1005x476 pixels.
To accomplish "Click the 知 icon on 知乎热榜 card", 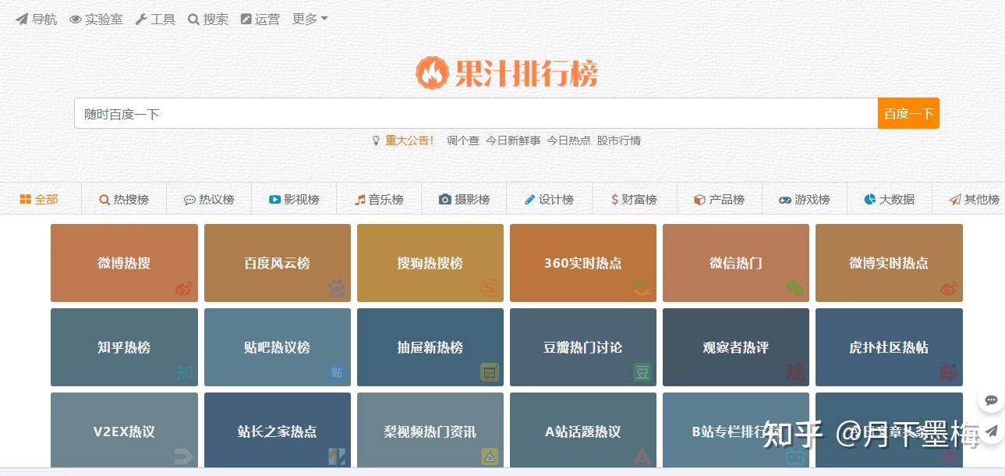I will point(184,372).
